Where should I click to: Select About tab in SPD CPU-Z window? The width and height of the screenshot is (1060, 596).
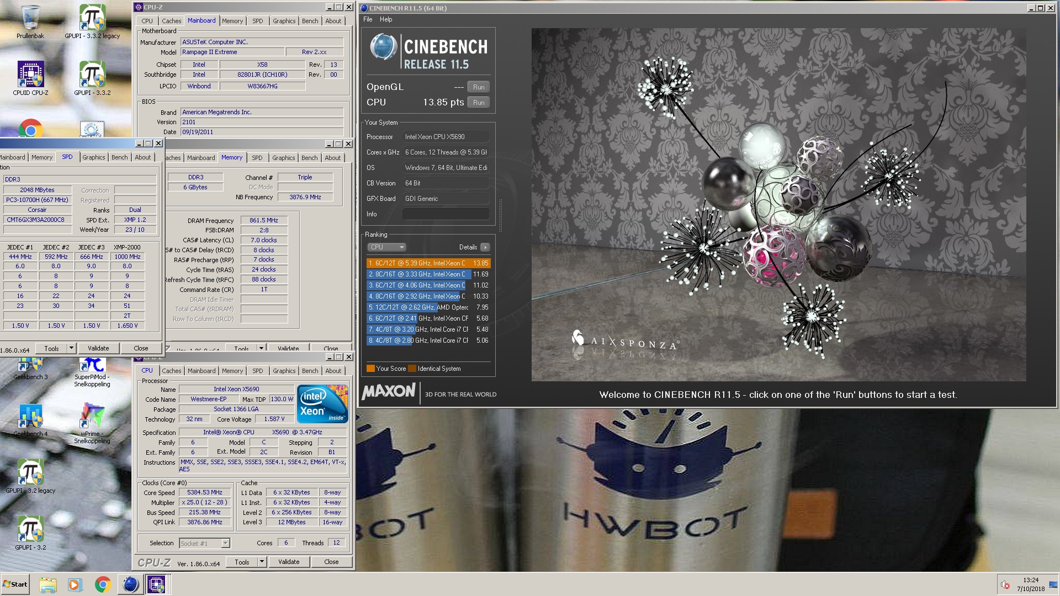pos(143,157)
